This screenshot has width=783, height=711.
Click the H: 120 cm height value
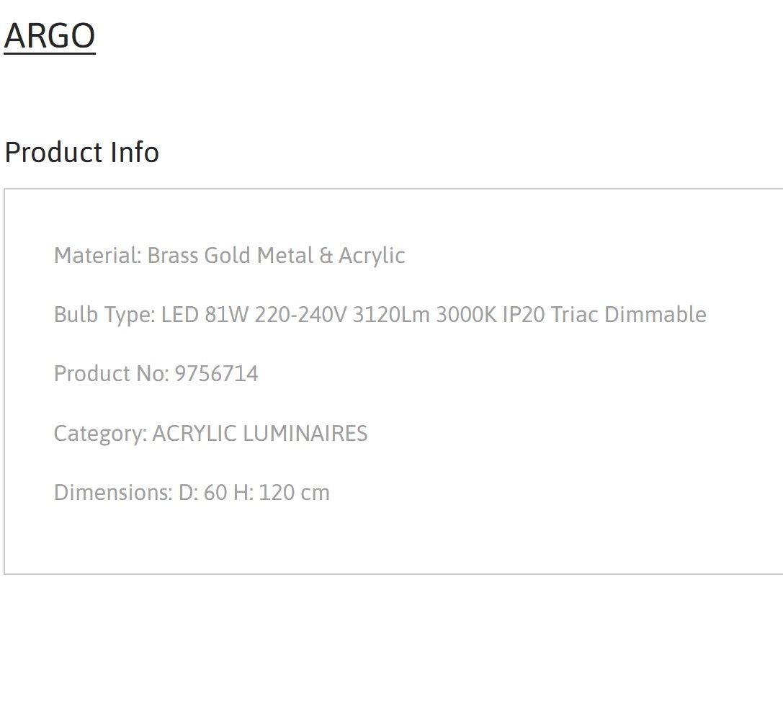(x=282, y=492)
